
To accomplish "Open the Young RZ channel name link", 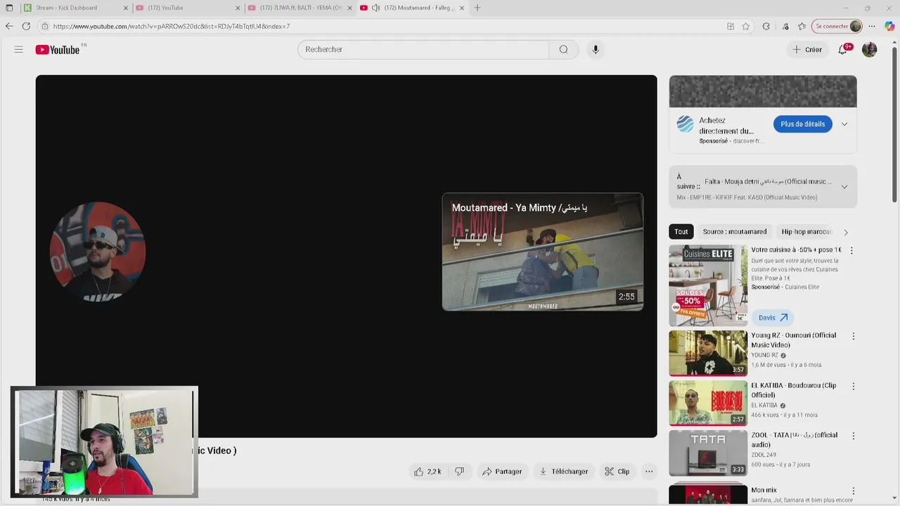I will point(764,356).
